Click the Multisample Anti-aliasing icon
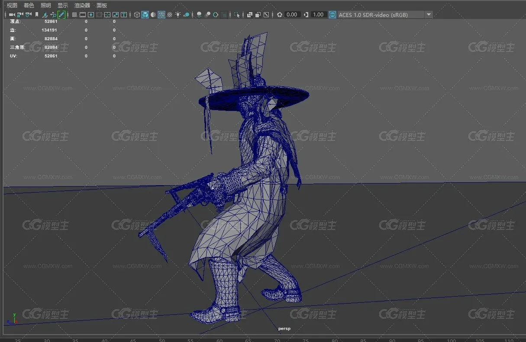Image resolution: width=526 pixels, height=342 pixels. pyautogui.click(x=216, y=15)
